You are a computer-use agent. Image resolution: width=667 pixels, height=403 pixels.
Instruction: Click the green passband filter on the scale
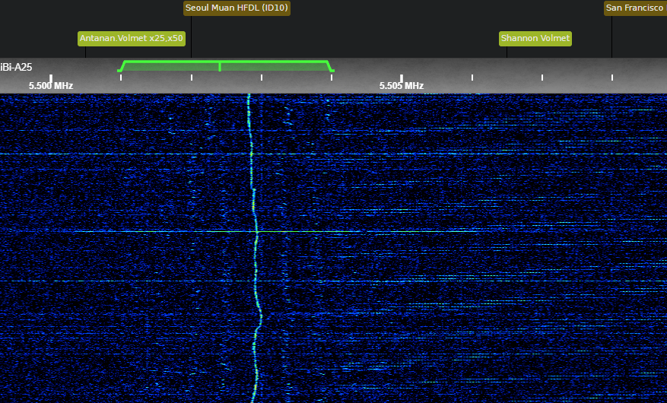pos(226,66)
